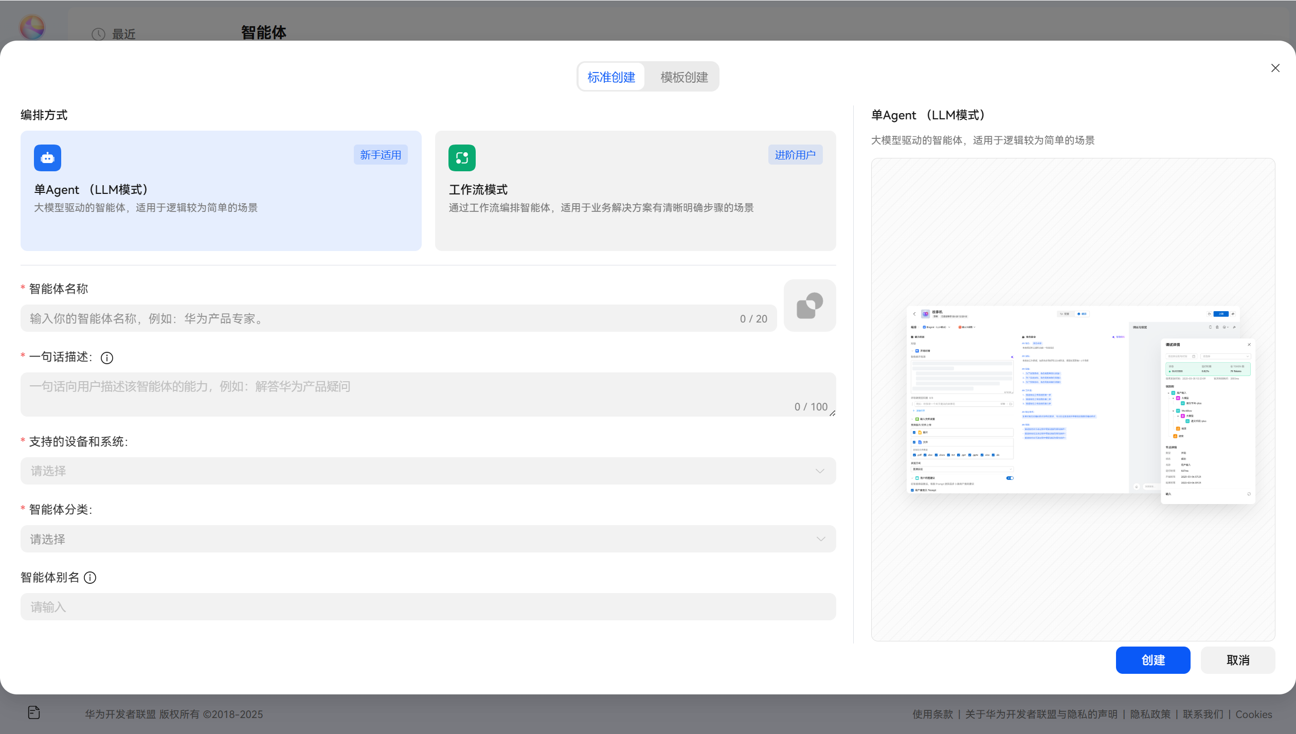
Task: Click the blue robot single Agent icon
Action: 47,158
